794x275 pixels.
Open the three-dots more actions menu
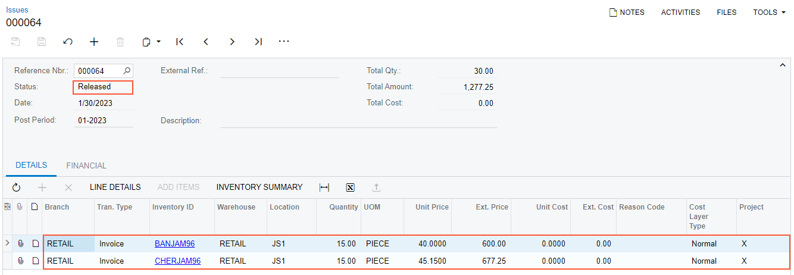tap(284, 42)
